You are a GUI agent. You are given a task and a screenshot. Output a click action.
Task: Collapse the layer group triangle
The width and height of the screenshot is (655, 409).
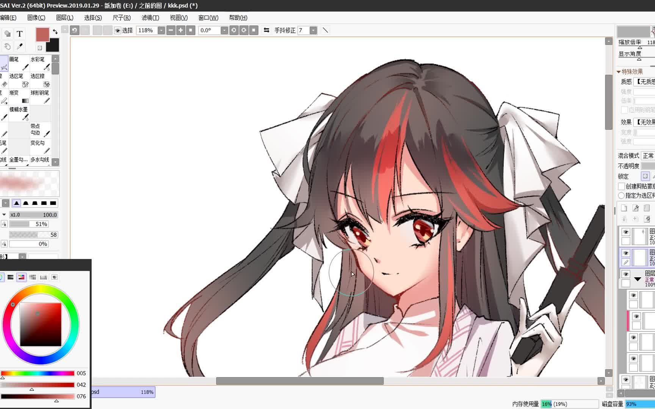click(x=638, y=279)
